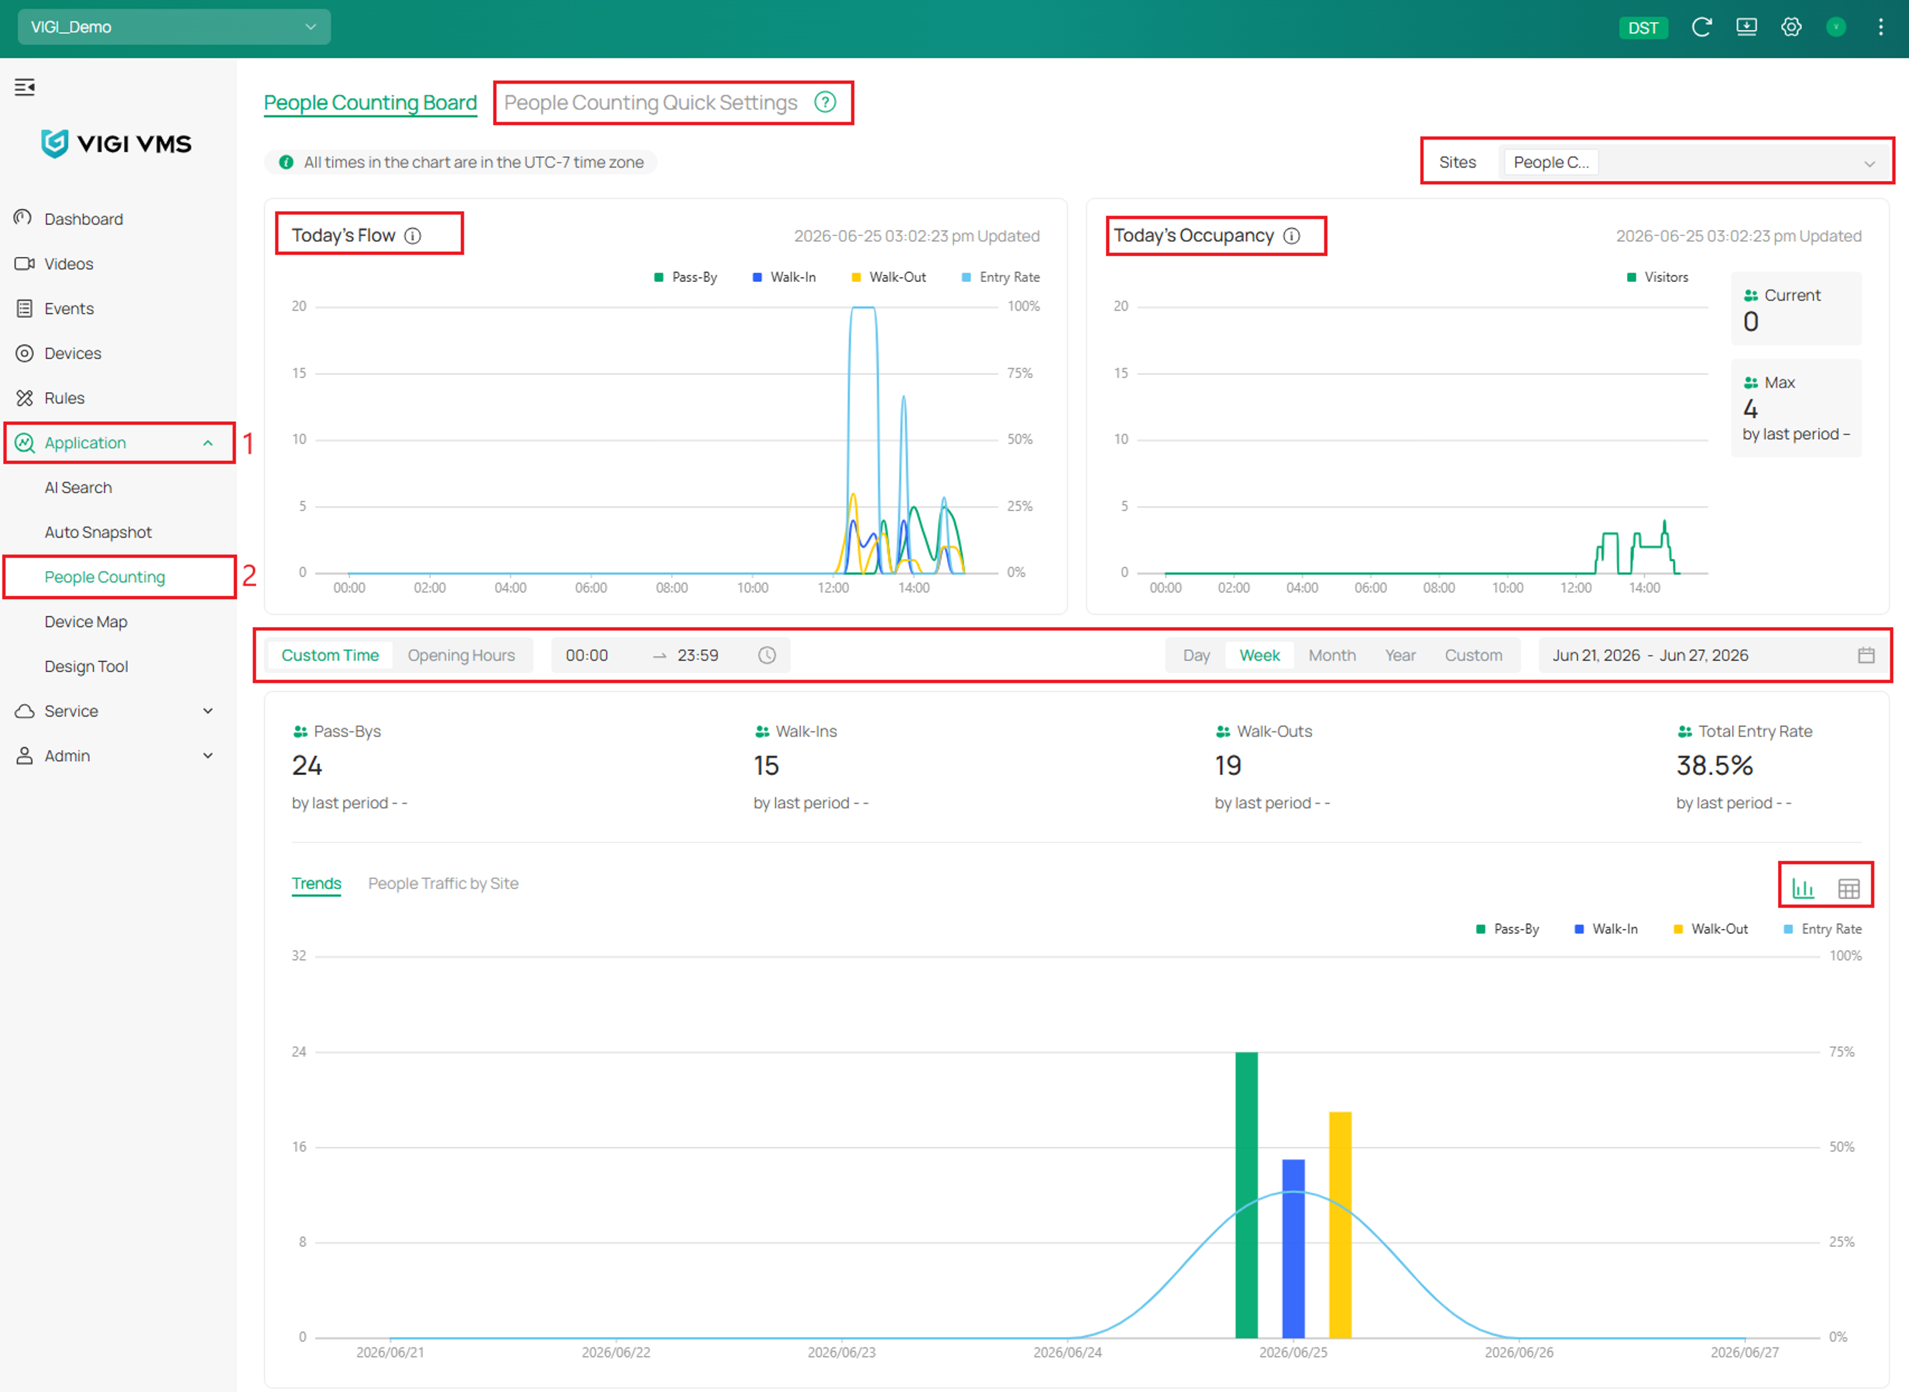Select Day range
This screenshot has height=1392, width=1909.
tap(1196, 656)
